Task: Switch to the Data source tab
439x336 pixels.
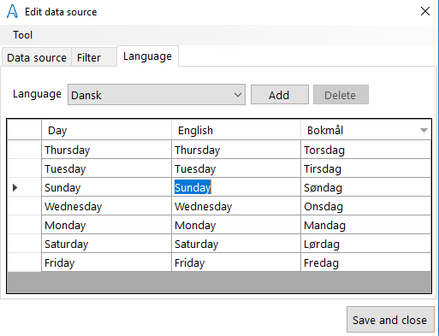Action: click(37, 57)
